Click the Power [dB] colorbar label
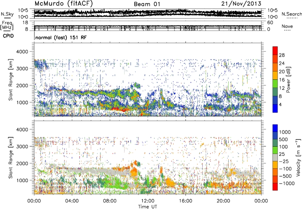This screenshot has height=209, width=302. pyautogui.click(x=288, y=80)
